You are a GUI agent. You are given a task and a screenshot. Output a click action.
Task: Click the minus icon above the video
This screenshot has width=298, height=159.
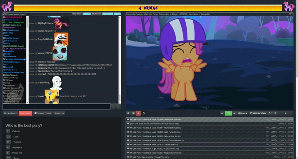pos(292,14)
